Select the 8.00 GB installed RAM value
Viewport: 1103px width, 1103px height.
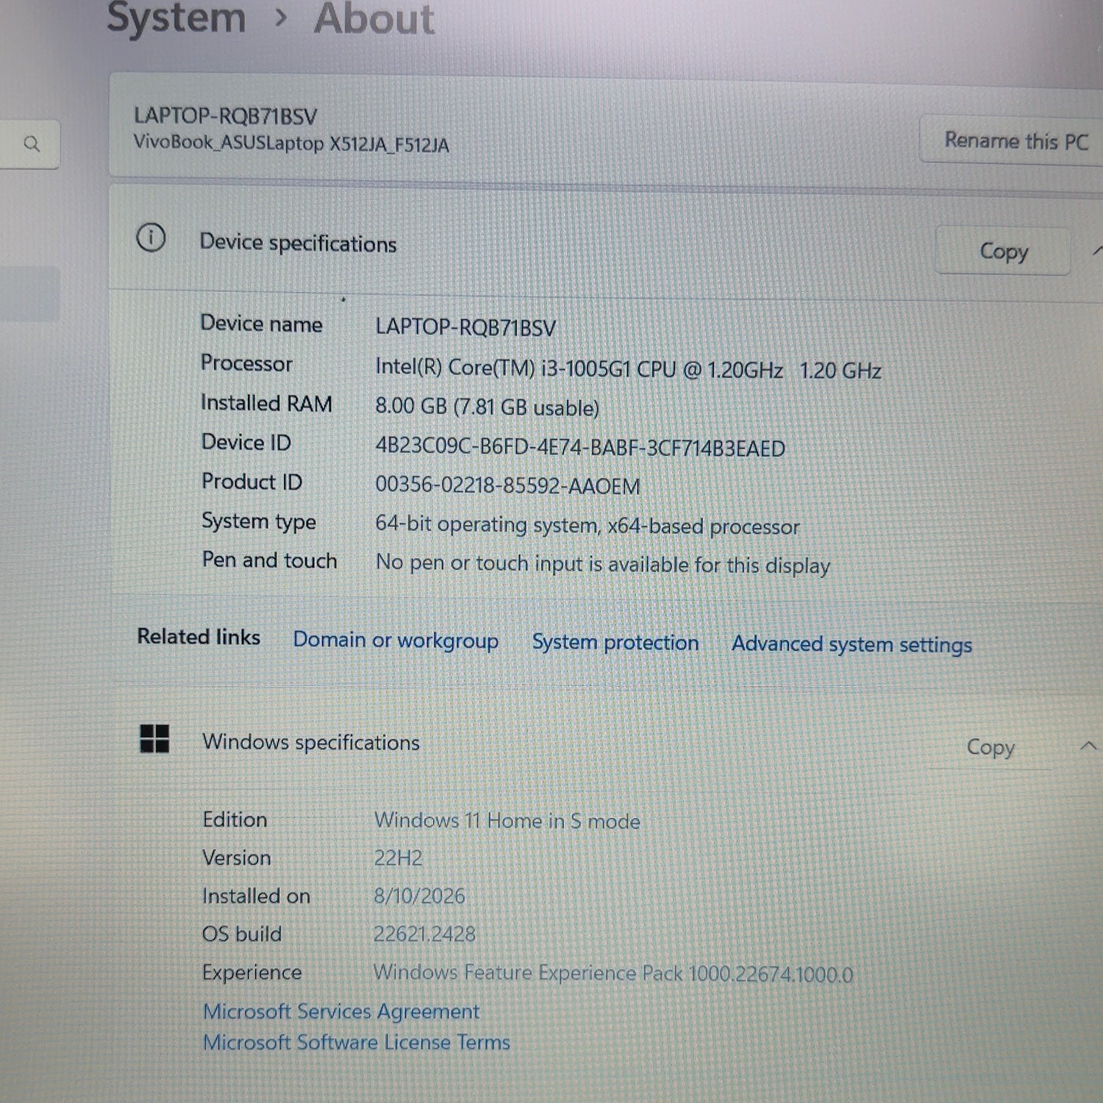click(487, 407)
